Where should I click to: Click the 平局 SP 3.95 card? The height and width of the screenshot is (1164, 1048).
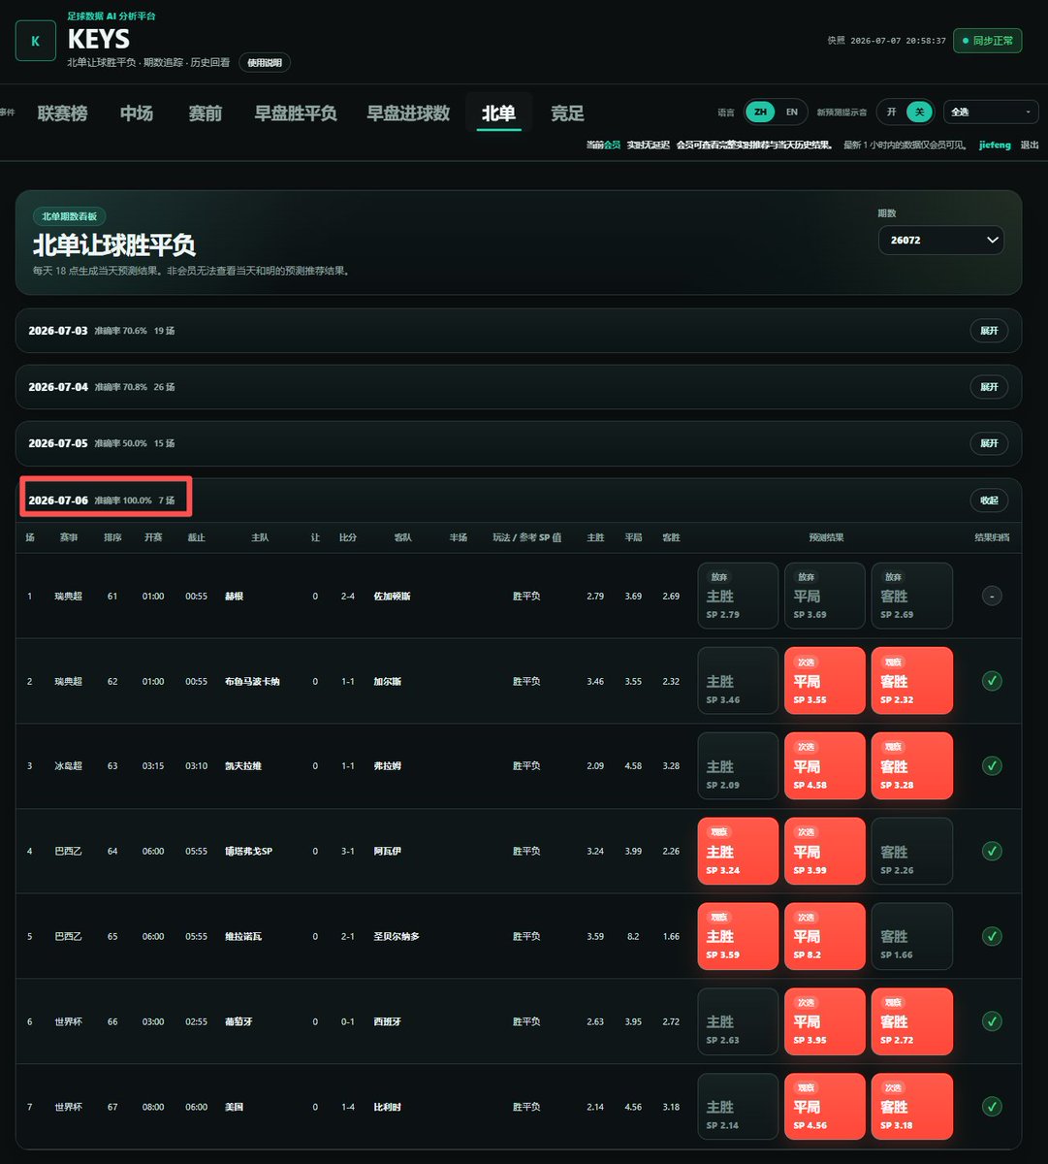coord(825,1021)
